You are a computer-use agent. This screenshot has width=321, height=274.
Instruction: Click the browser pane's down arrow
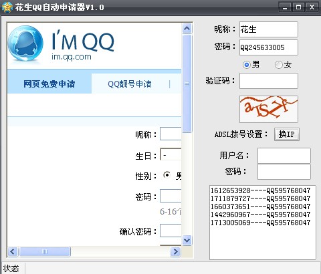click(187, 241)
